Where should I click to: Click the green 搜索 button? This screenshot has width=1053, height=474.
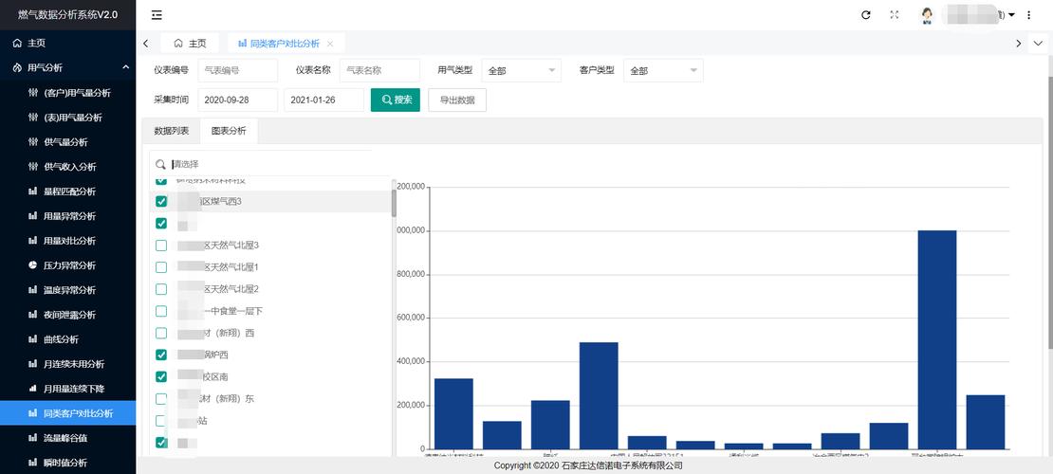coord(396,100)
